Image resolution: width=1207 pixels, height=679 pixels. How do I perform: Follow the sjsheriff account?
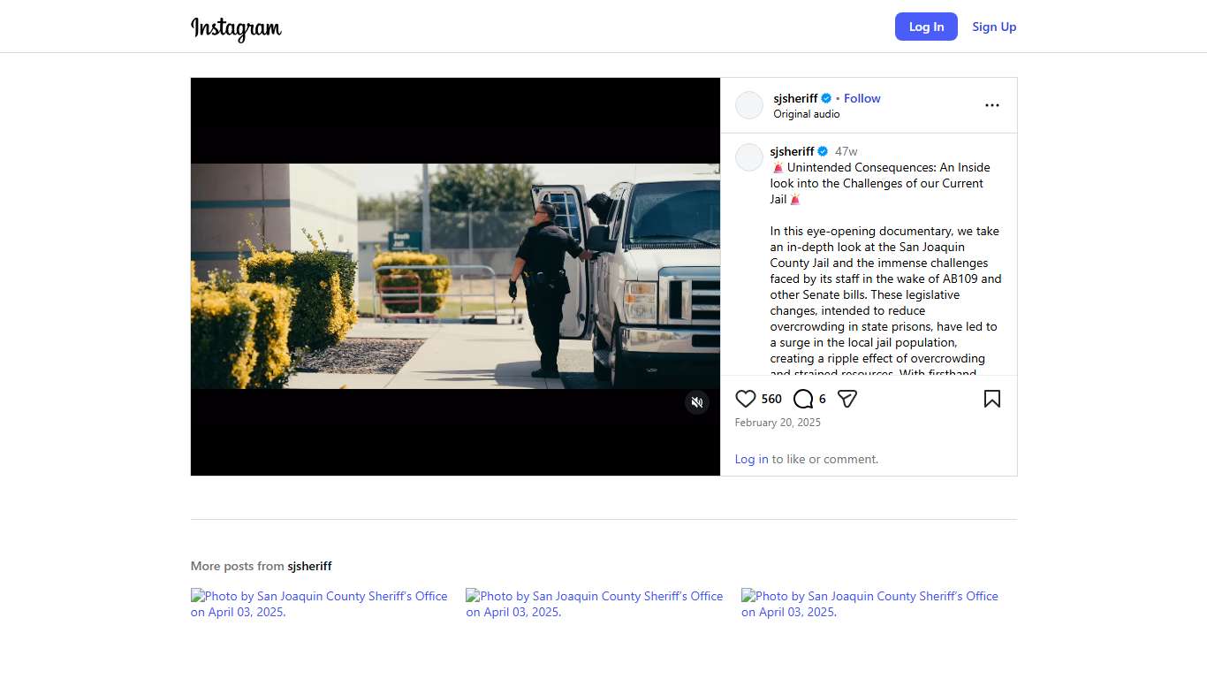tap(862, 98)
